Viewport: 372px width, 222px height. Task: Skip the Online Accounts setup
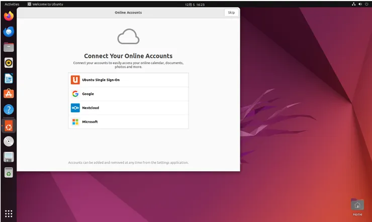[231, 13]
